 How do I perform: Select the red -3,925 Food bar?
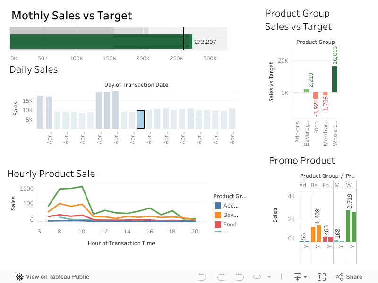[316, 95]
